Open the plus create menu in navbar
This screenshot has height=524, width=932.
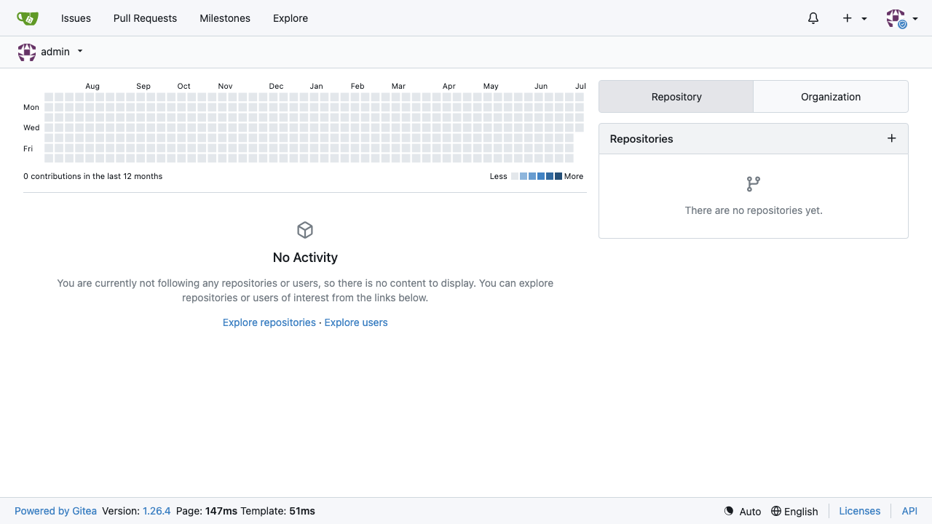(x=855, y=18)
